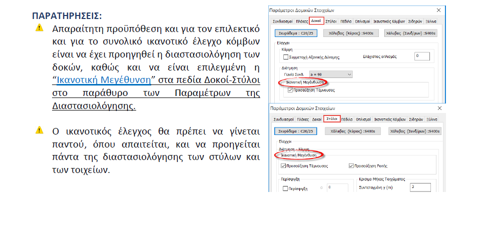The width and height of the screenshot is (493, 227).
Task: Close the upper 'Παράμετροι Δομικών Στοιχείων' dialog
Action: (438, 10)
